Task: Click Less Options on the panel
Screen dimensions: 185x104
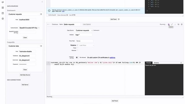Action: pyautogui.click(x=87, y=24)
